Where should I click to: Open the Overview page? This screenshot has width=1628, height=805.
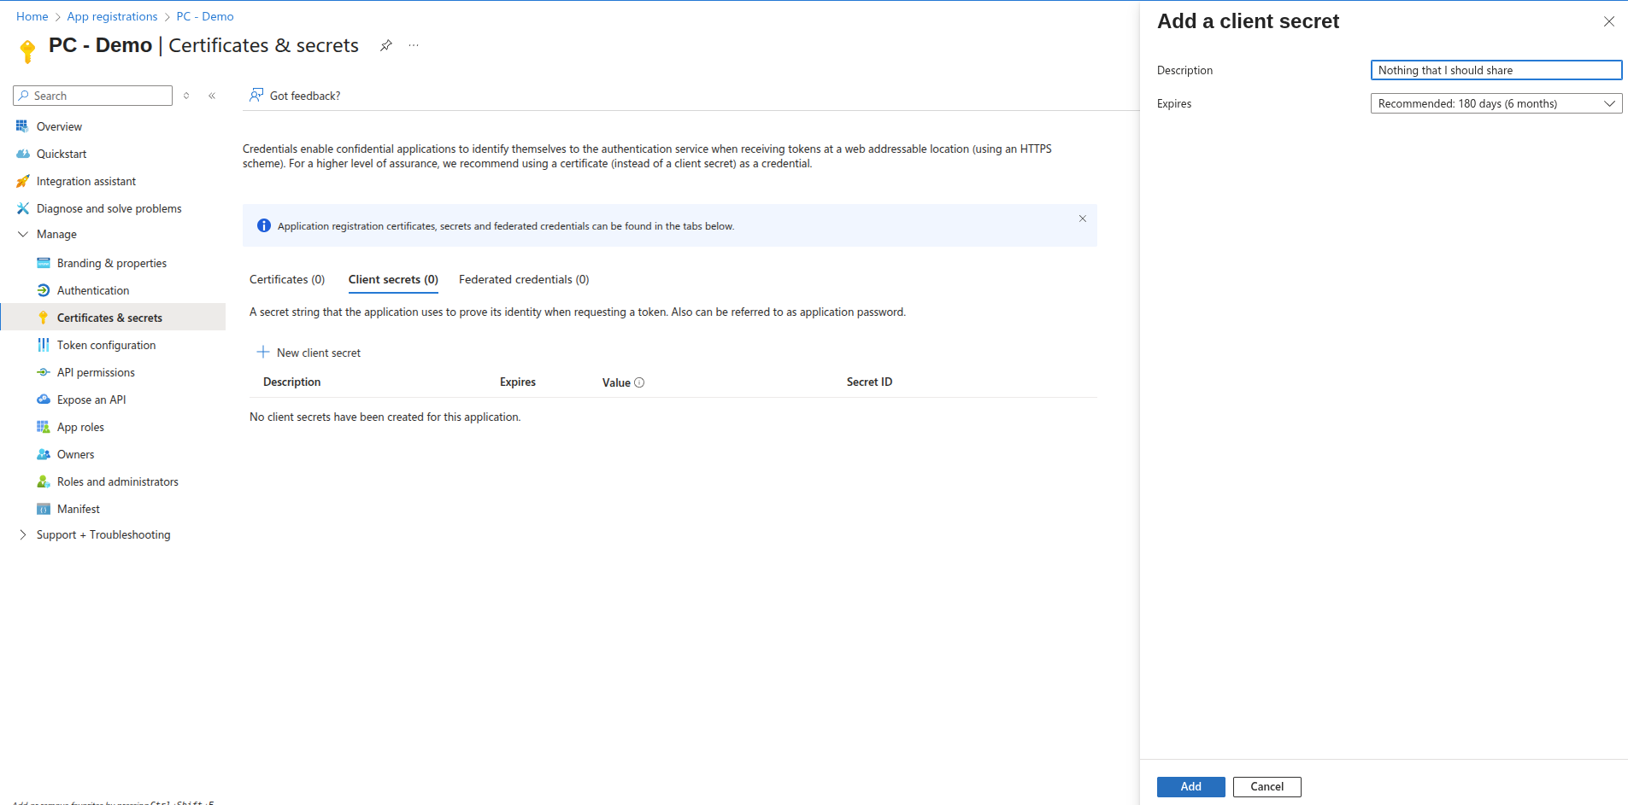tap(60, 125)
